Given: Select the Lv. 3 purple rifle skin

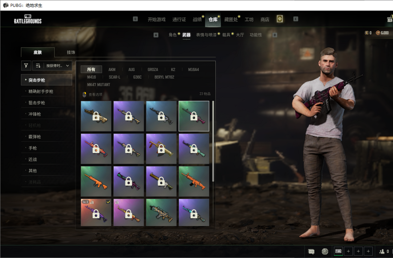Looking at the screenshot, I should coord(96,213).
